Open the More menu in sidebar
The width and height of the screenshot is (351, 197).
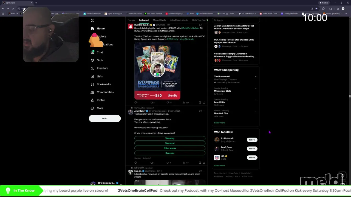pos(97,108)
